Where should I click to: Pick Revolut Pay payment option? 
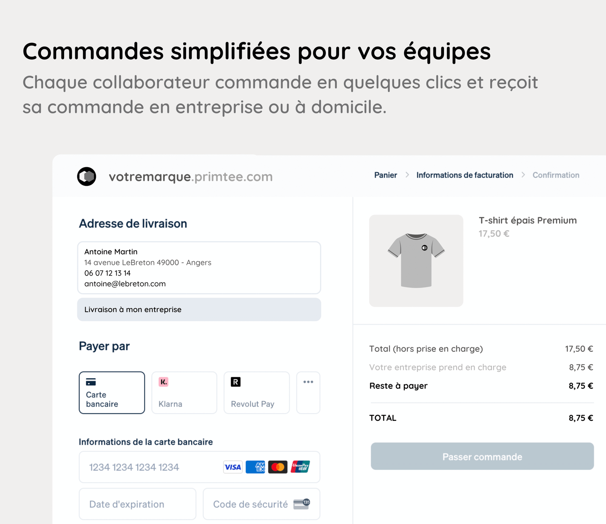pyautogui.click(x=256, y=392)
